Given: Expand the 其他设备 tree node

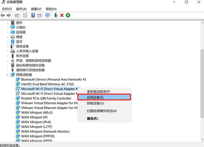Looking at the screenshot, I should click(8, 46).
